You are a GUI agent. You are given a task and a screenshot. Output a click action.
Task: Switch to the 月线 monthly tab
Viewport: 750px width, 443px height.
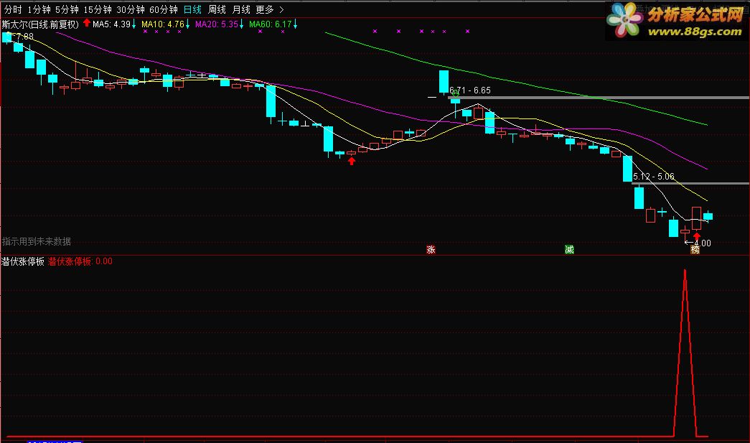241,9
